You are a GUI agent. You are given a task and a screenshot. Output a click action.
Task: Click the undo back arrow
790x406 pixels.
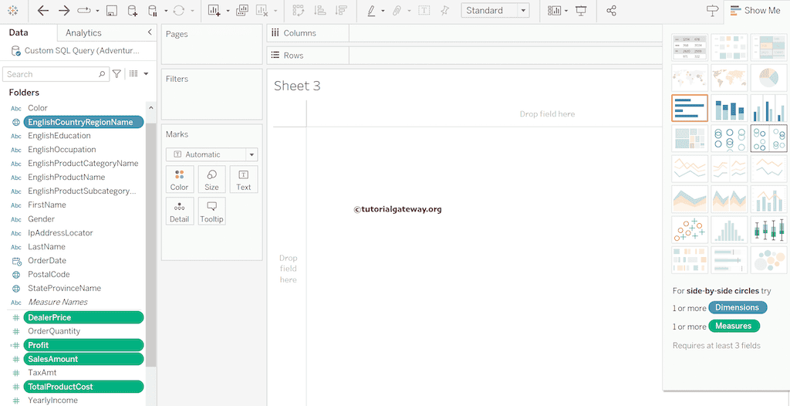(43, 11)
